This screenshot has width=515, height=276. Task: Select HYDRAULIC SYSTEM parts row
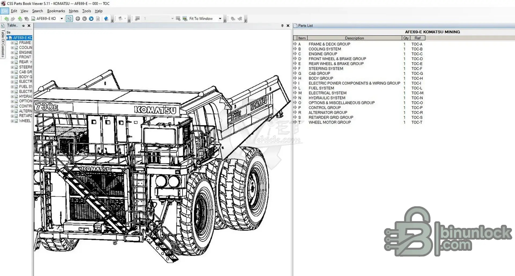click(359, 98)
